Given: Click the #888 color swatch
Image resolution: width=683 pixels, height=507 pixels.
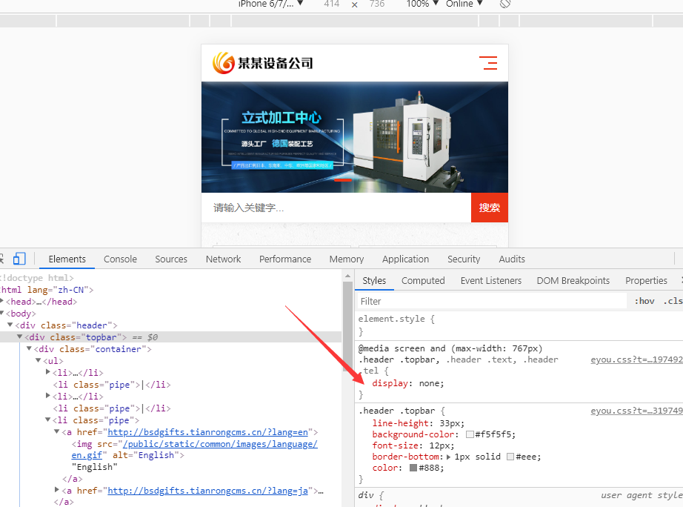Looking at the screenshot, I should point(413,468).
